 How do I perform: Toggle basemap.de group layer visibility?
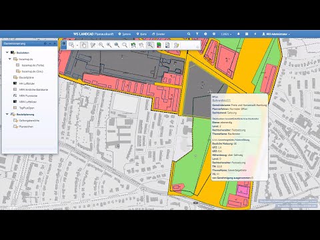tap(15, 59)
